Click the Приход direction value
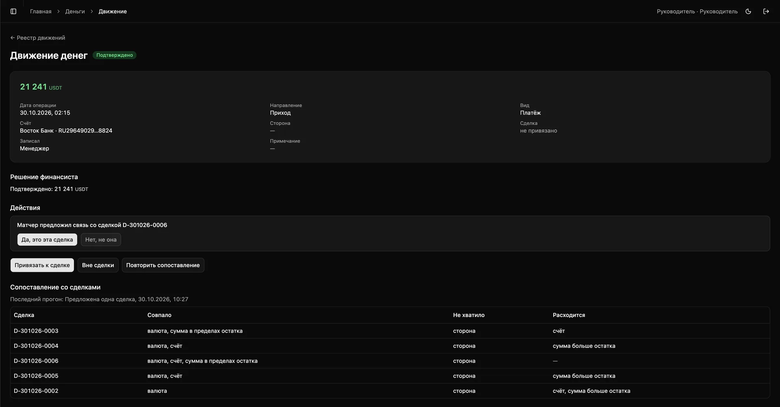The image size is (780, 407). pyautogui.click(x=280, y=113)
